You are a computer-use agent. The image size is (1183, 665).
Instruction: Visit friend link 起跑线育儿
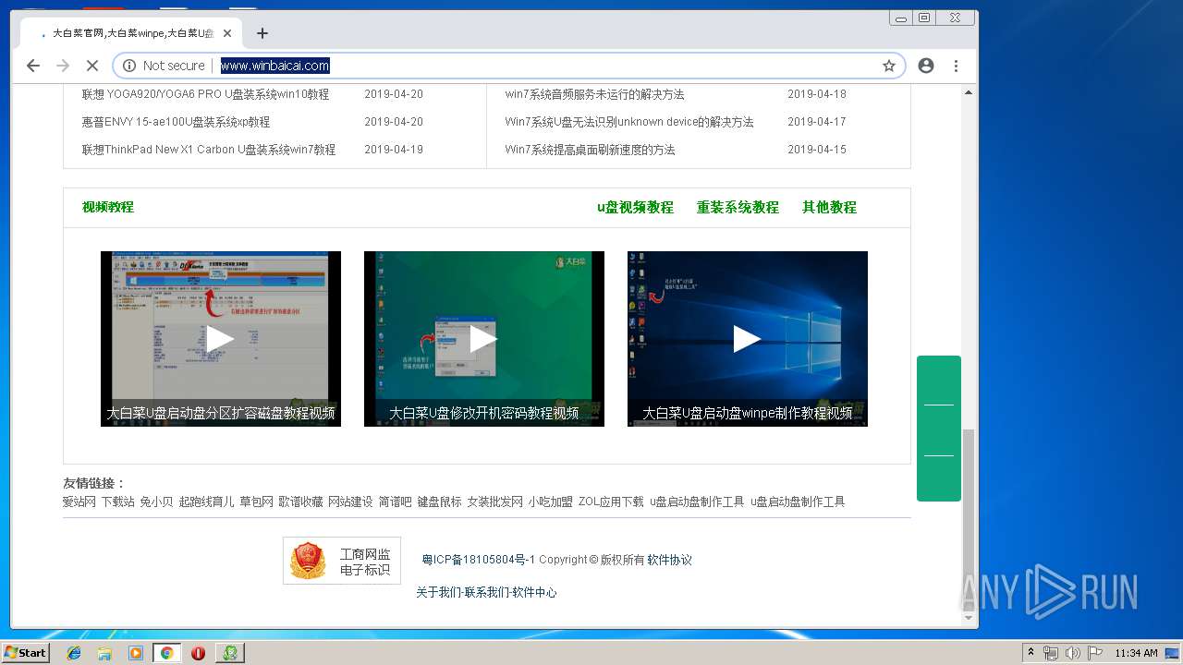[x=206, y=502]
